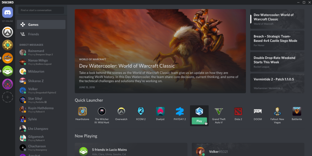The width and height of the screenshot is (312, 156).
Task: Open the 5 friends in Lucio Mains card
Action: pos(131,149)
